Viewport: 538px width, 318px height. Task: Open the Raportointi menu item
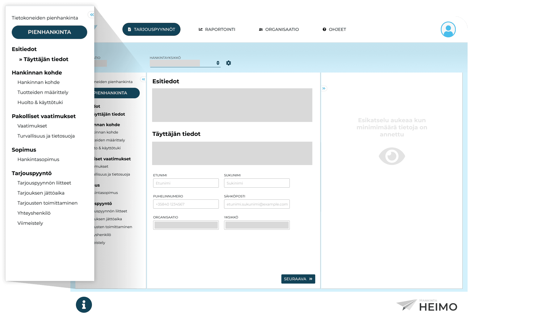click(x=217, y=29)
